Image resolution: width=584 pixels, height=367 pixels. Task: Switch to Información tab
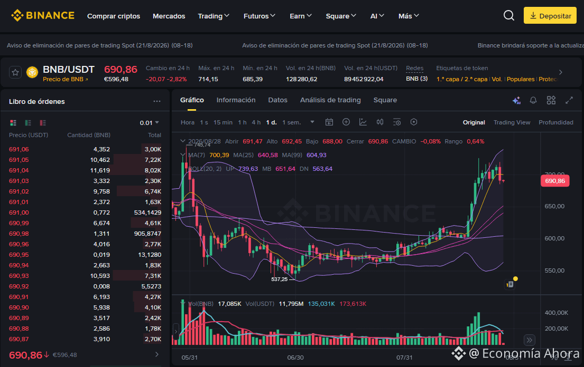pos(236,100)
